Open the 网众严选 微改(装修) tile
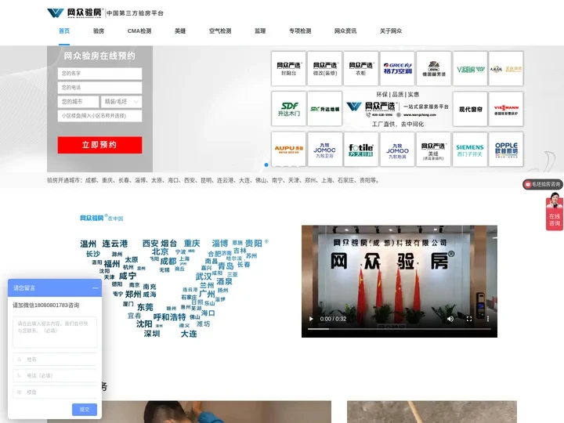Image resolution: width=564 pixels, height=423 pixels. pyautogui.click(x=325, y=68)
